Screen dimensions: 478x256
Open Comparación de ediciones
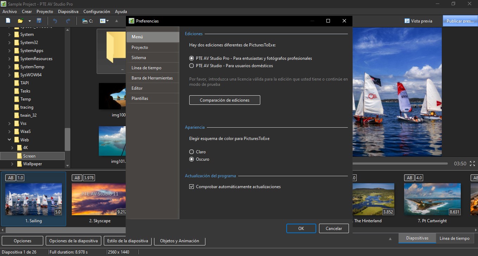pyautogui.click(x=224, y=100)
